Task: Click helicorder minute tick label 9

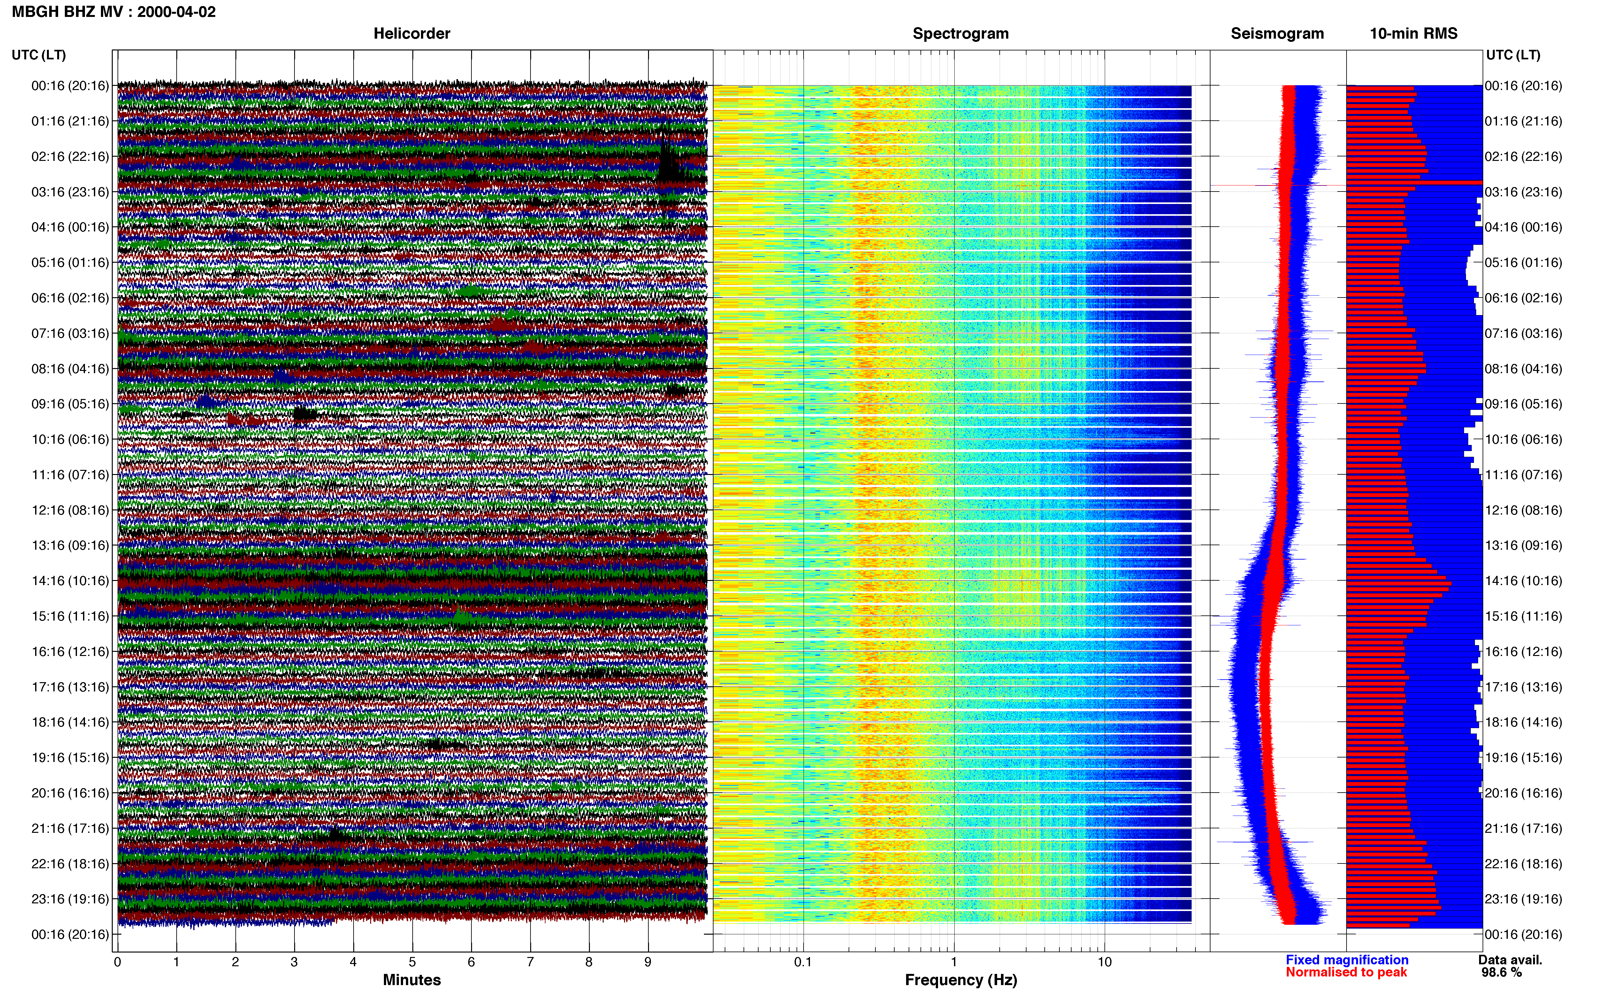Action: [648, 962]
